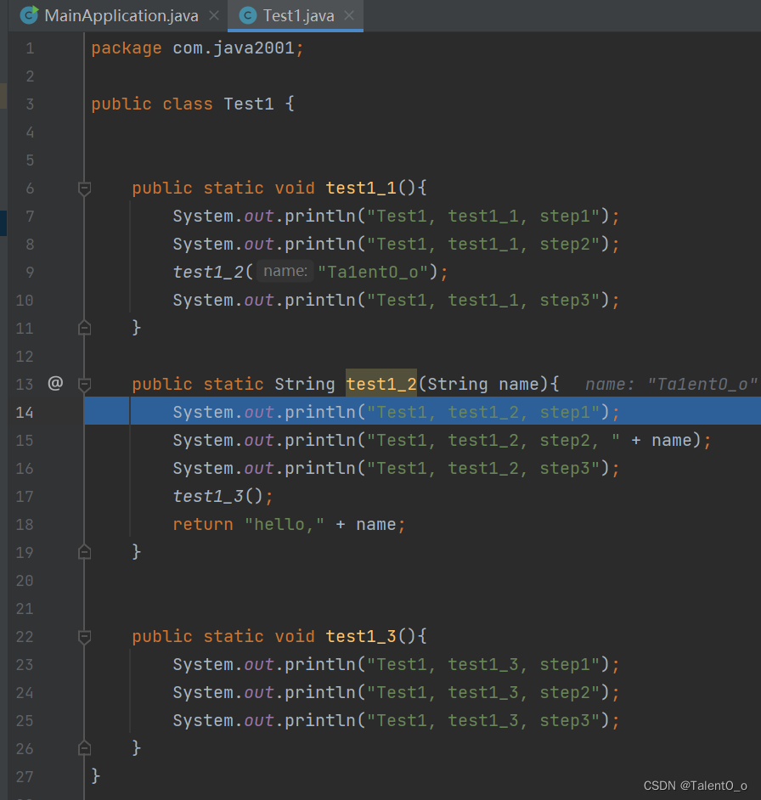This screenshot has height=800, width=761.
Task: Click com.java2001 package name on line 1
Action: 234,48
